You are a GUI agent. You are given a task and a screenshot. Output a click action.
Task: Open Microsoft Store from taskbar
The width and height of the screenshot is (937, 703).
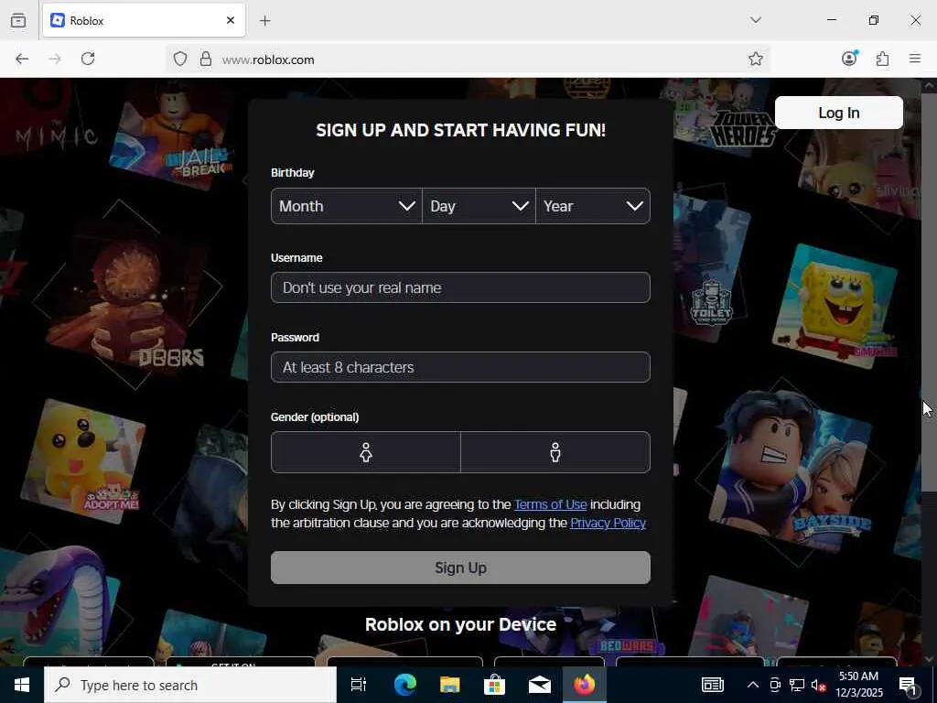(495, 685)
